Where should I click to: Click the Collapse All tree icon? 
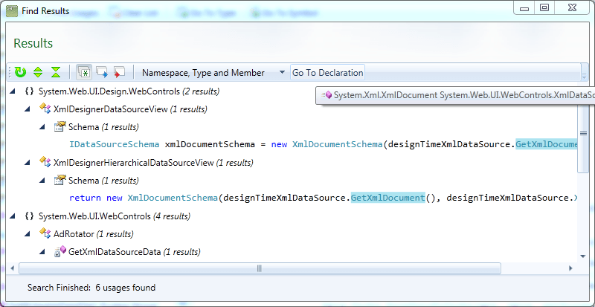pyautogui.click(x=56, y=72)
